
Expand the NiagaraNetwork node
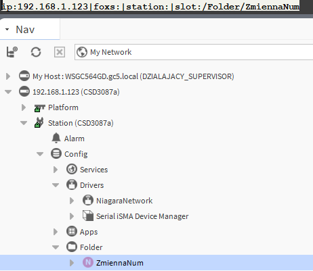72,201
